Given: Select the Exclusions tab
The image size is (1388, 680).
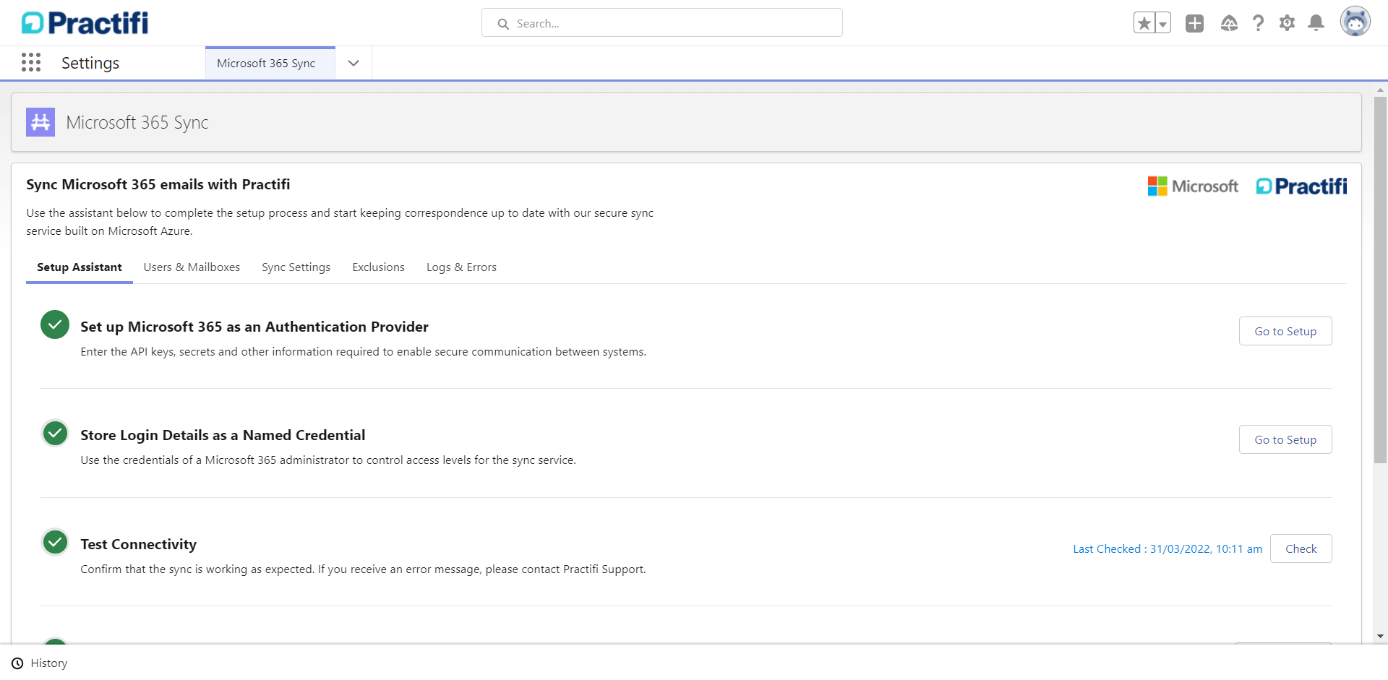Looking at the screenshot, I should pyautogui.click(x=378, y=267).
